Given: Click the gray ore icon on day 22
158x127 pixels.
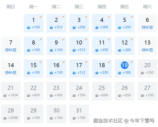Looking at the screenshot, I should tap(29, 95).
